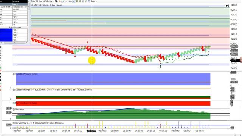The height and width of the screenshot is (136, 242).
Task: Click the 1283.4 deviation level value
Action: click(20, 30)
